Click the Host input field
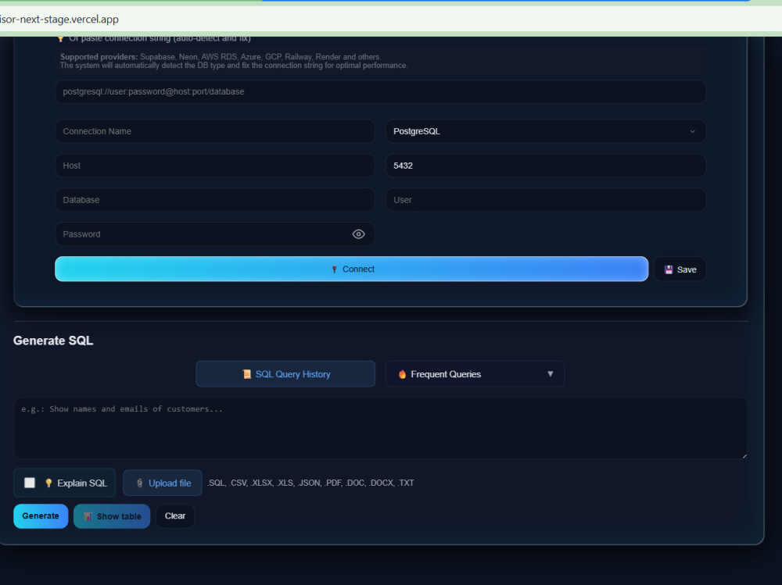782x585 pixels. pos(215,166)
